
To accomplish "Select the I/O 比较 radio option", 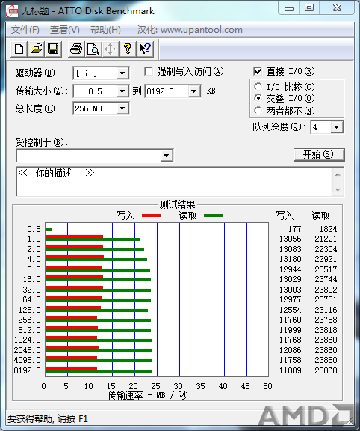I will (258, 87).
